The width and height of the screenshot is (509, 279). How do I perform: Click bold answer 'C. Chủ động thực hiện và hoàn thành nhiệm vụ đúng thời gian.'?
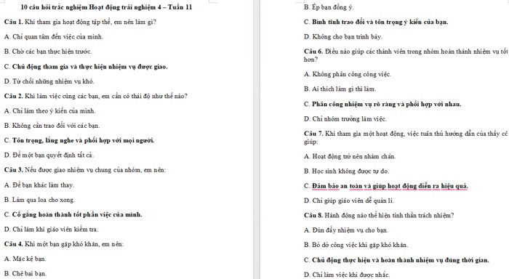[x=396, y=260]
